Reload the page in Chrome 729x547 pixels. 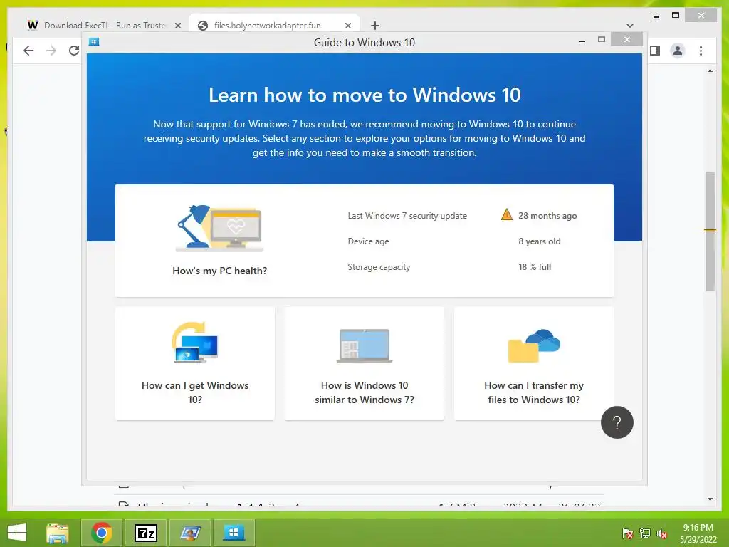click(74, 51)
